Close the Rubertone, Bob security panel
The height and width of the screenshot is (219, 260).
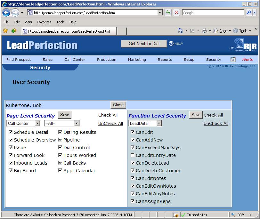tap(118, 105)
